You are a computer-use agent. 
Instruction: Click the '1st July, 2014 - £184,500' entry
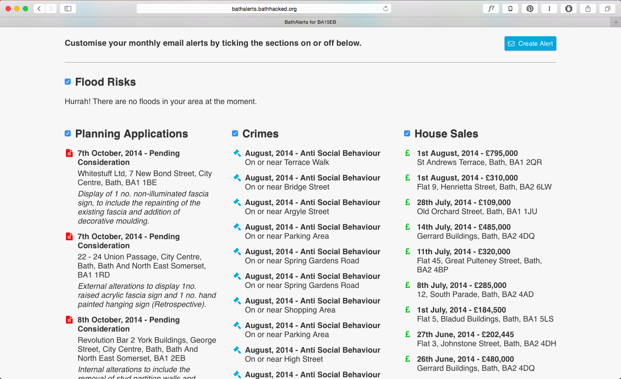[x=461, y=310]
